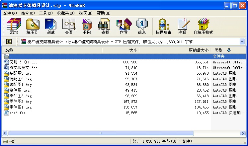Click the 解压到 (Extract To) toolbar icon
Screen dimensions: 248x146
tap(33, 24)
